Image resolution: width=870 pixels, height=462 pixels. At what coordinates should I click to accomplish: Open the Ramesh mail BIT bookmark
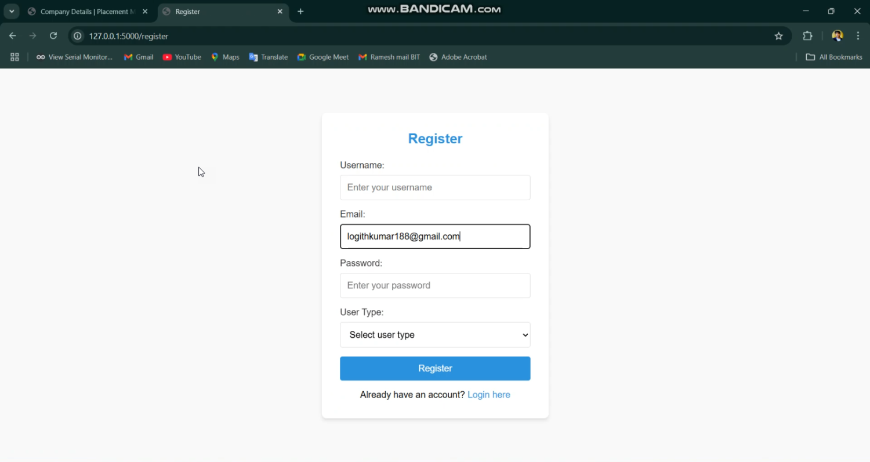(389, 57)
